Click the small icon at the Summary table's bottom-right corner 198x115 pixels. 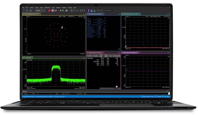[x=117, y=86]
